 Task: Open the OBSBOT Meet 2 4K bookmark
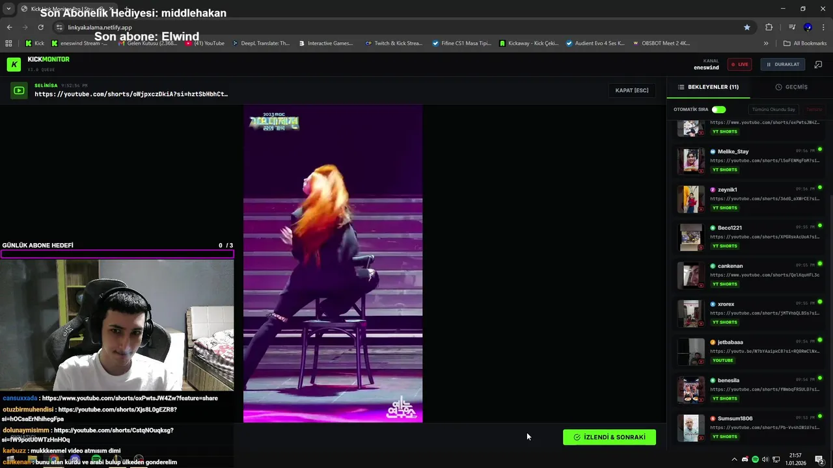click(x=661, y=44)
